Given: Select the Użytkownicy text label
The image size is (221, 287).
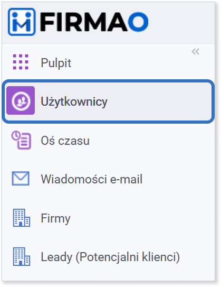Looking at the screenshot, I should (74, 101).
